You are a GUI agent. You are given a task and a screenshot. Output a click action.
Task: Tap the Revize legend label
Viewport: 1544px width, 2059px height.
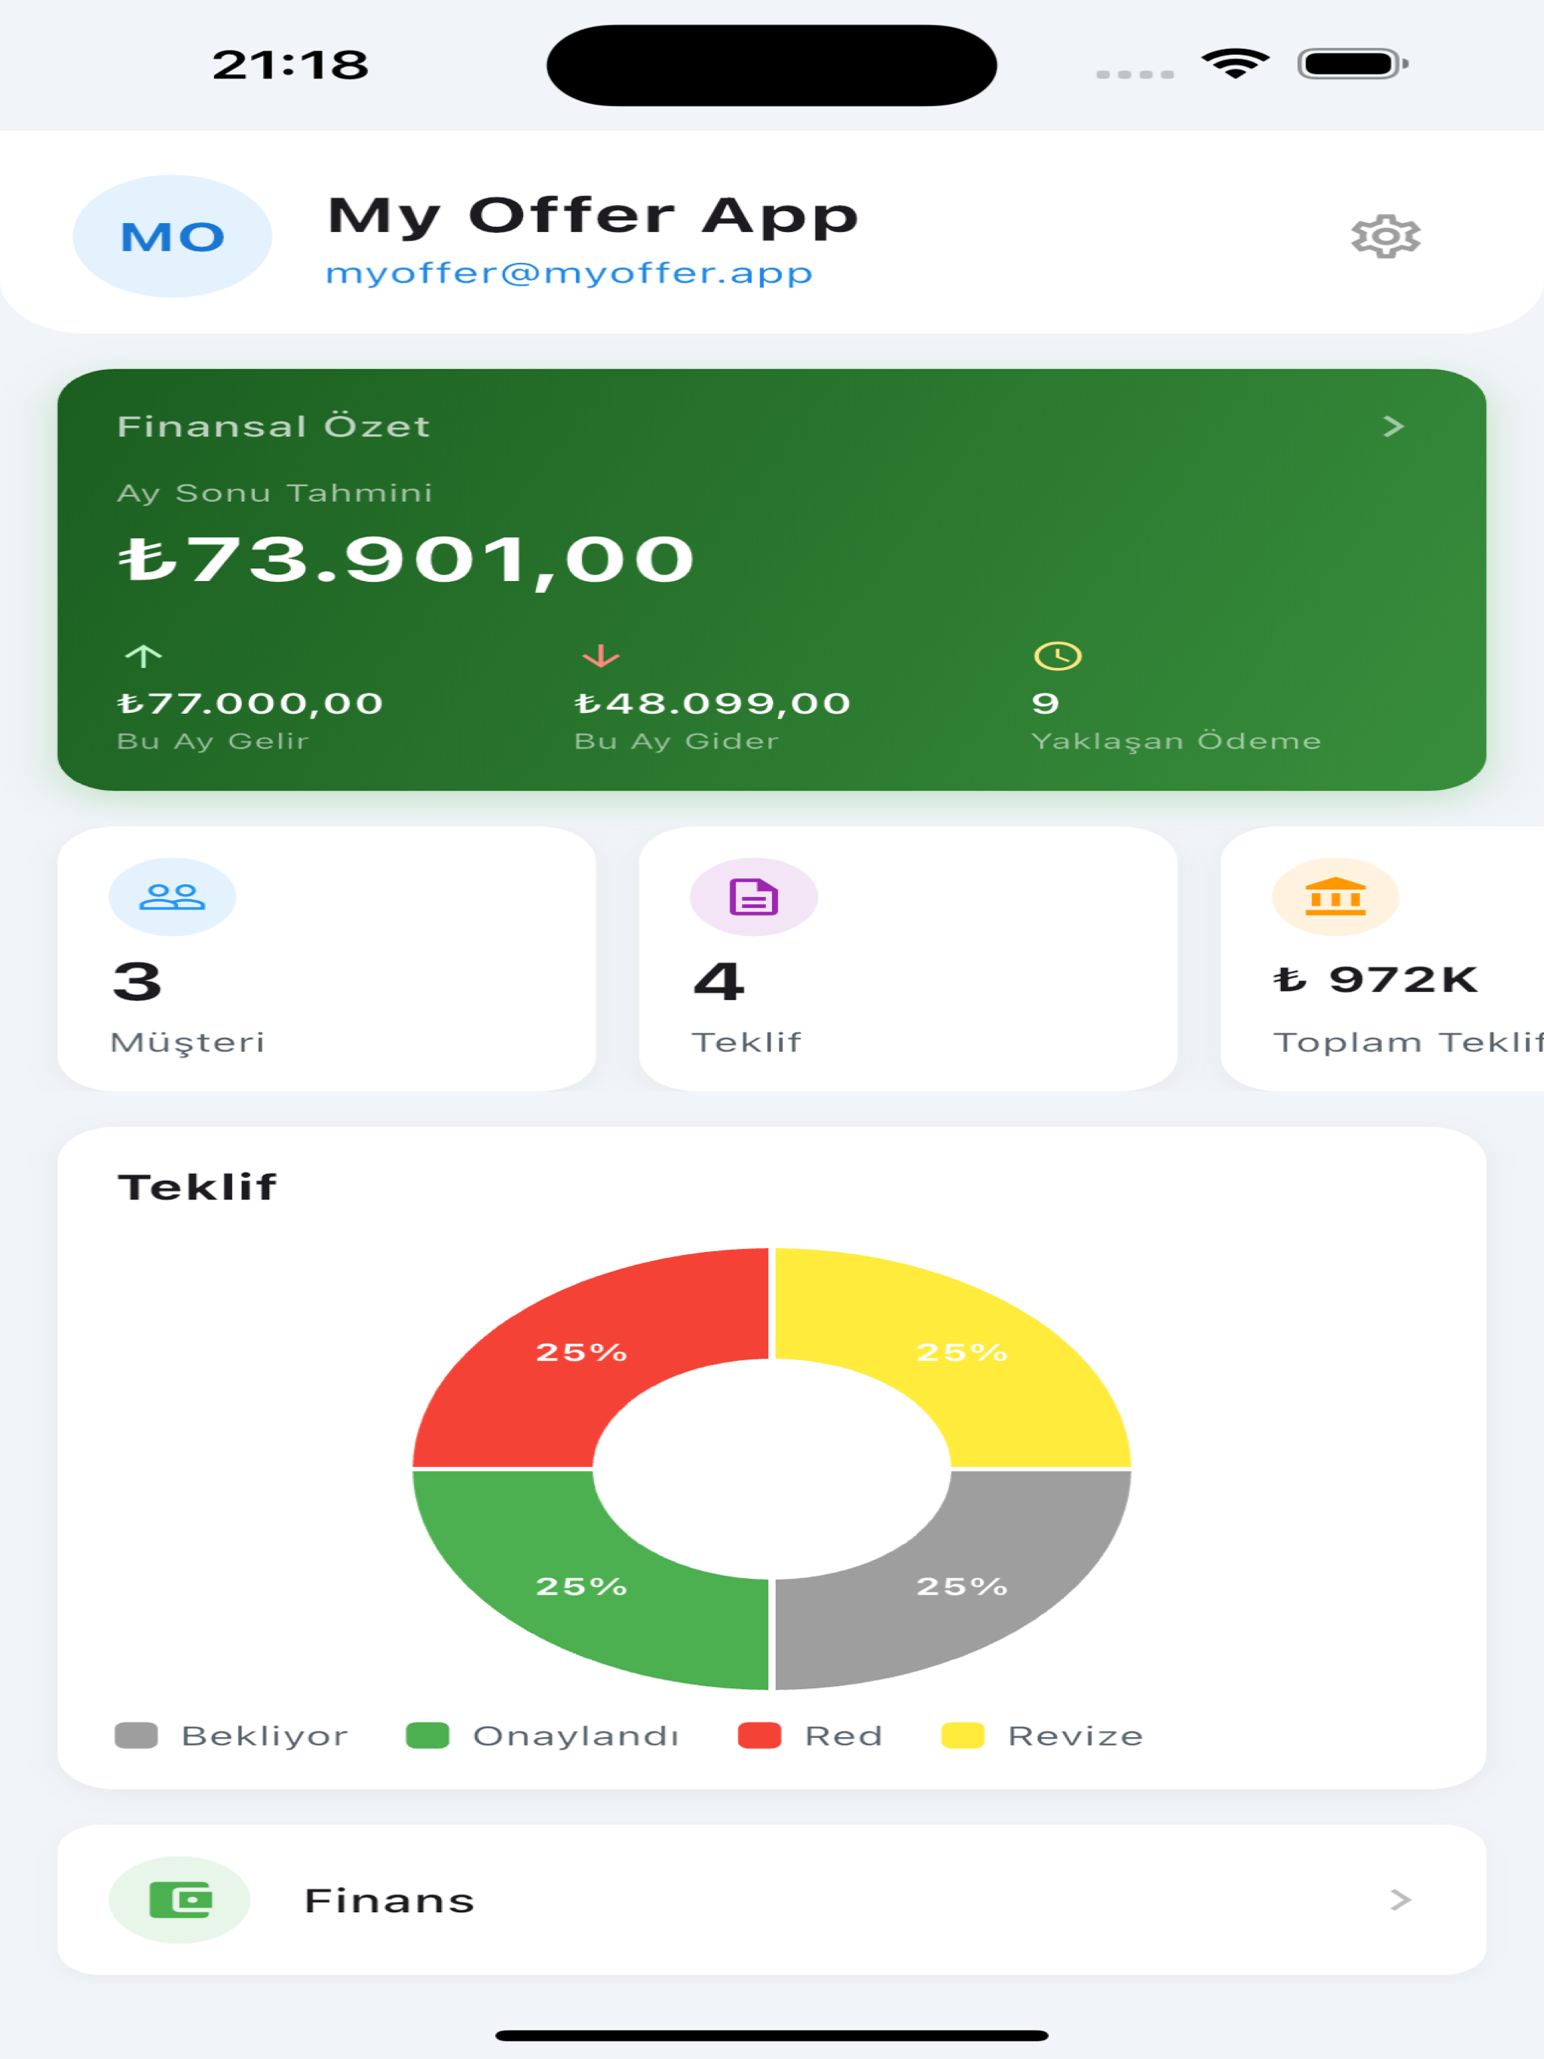click(x=1076, y=1736)
